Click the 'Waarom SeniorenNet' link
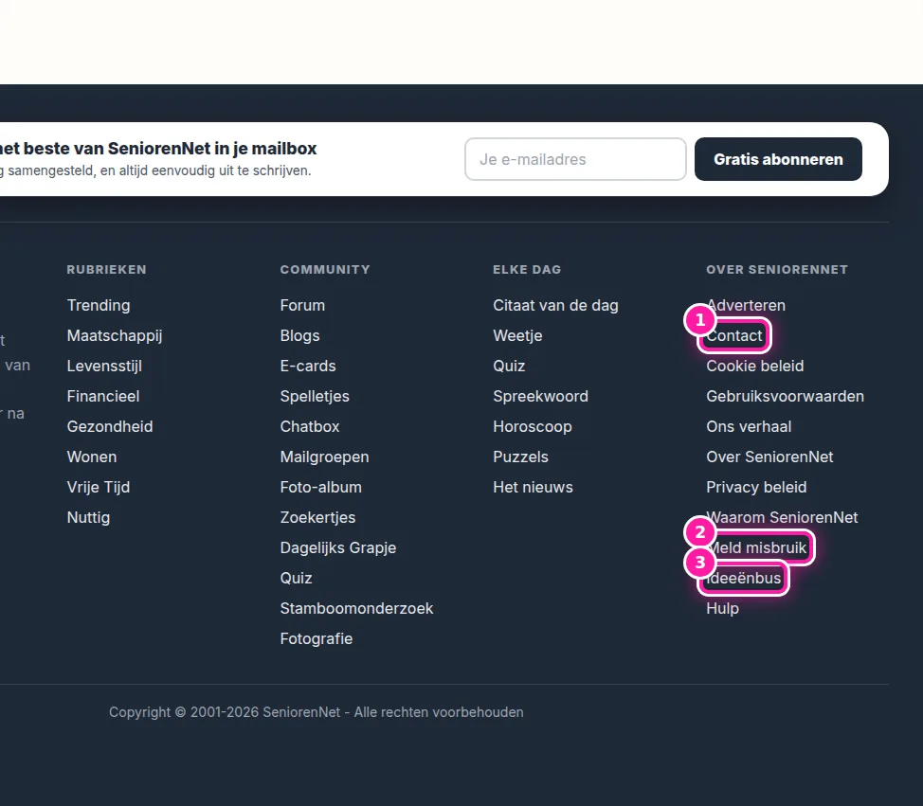This screenshot has width=923, height=806. pos(782,518)
